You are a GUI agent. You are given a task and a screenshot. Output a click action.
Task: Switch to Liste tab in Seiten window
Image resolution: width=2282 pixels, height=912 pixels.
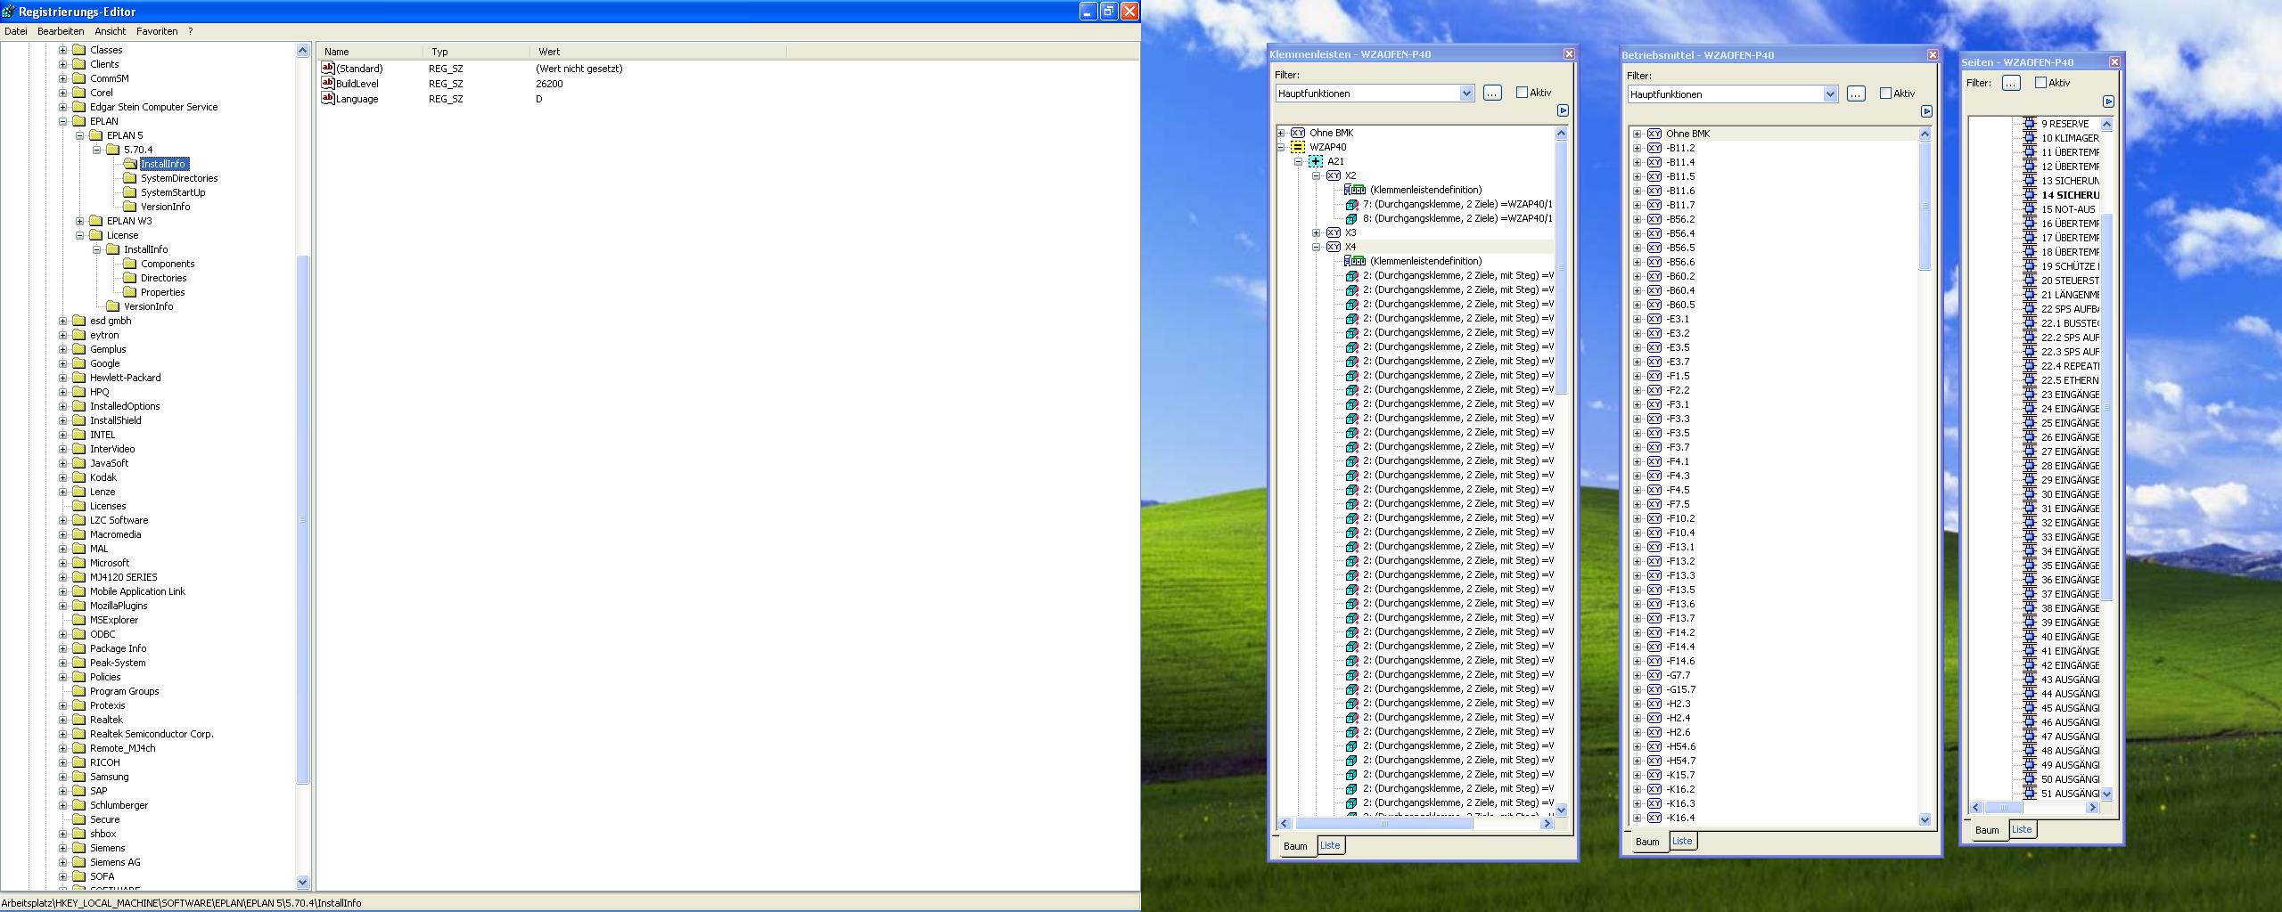(2022, 829)
